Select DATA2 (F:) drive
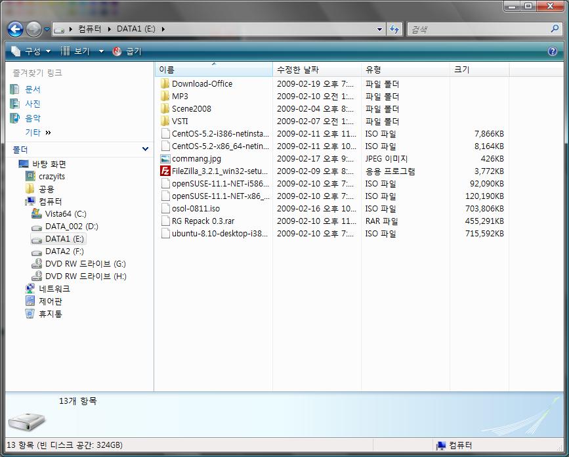This screenshot has height=457, width=569. (64, 251)
